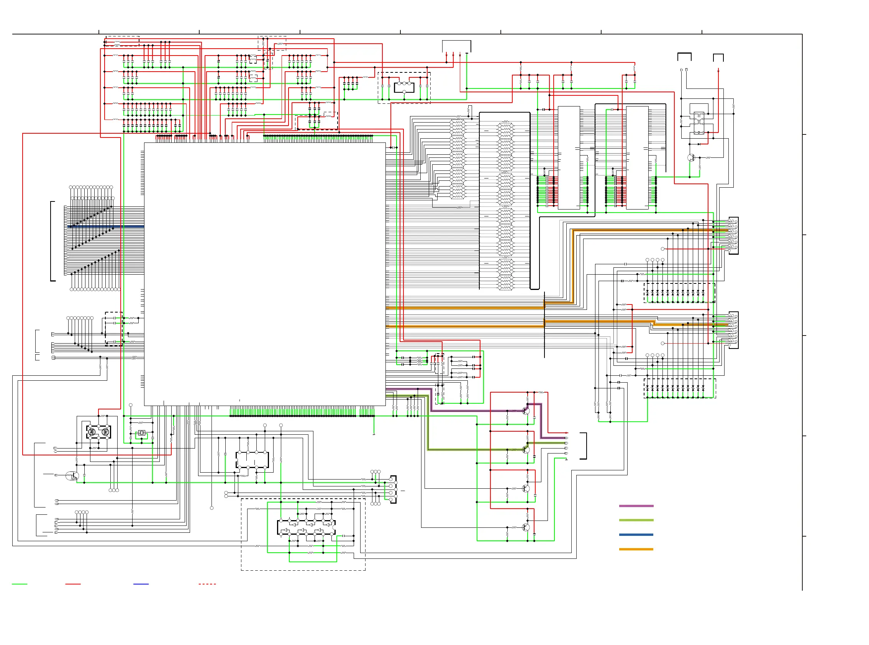Viewport: 869px width, 645px height.
Task: Click the solid red legend line at bottom
Action: (73, 584)
